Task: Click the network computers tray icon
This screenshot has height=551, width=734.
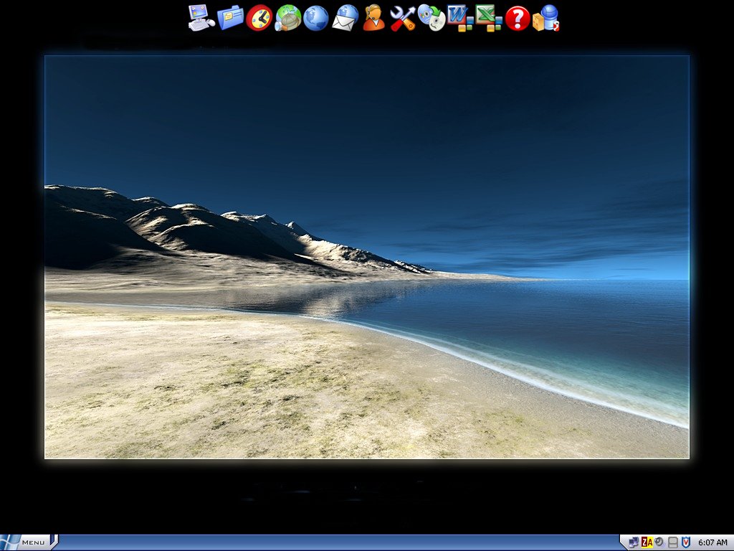Action: (x=634, y=542)
